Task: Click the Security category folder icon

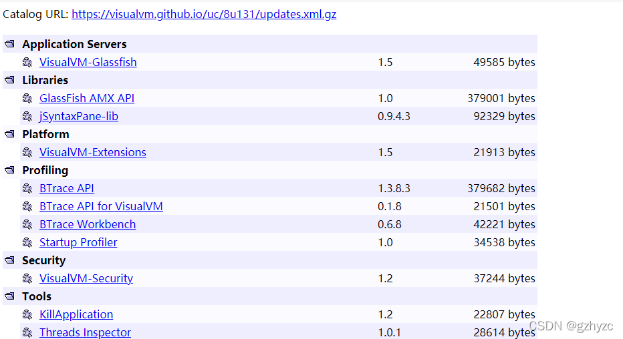Action: pyautogui.click(x=9, y=260)
